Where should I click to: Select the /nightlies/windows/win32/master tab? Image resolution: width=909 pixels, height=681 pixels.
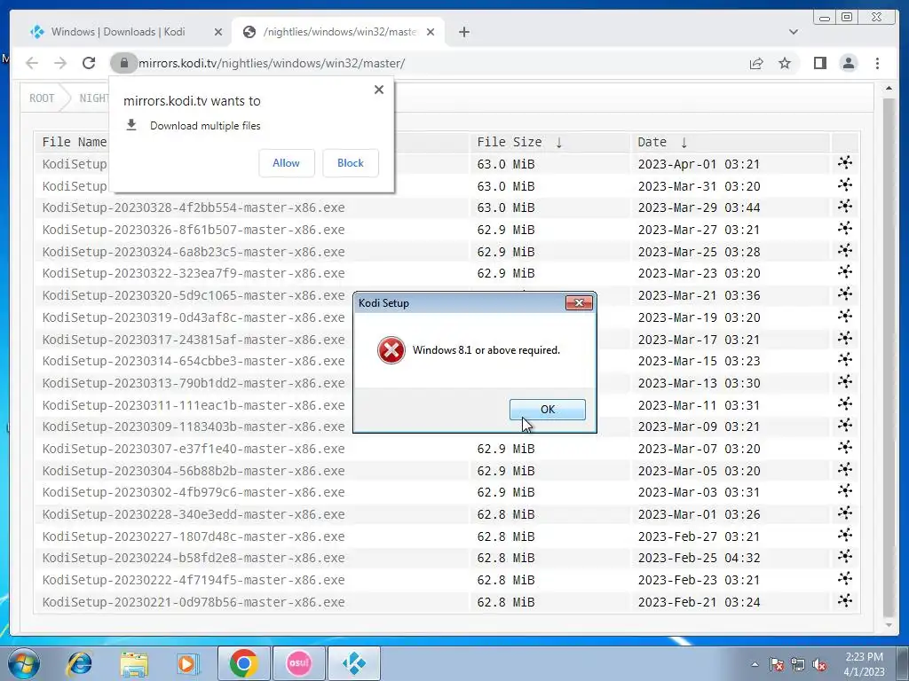[339, 32]
